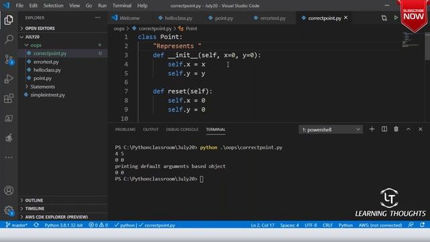Expand the TIMELINE section

(62, 208)
